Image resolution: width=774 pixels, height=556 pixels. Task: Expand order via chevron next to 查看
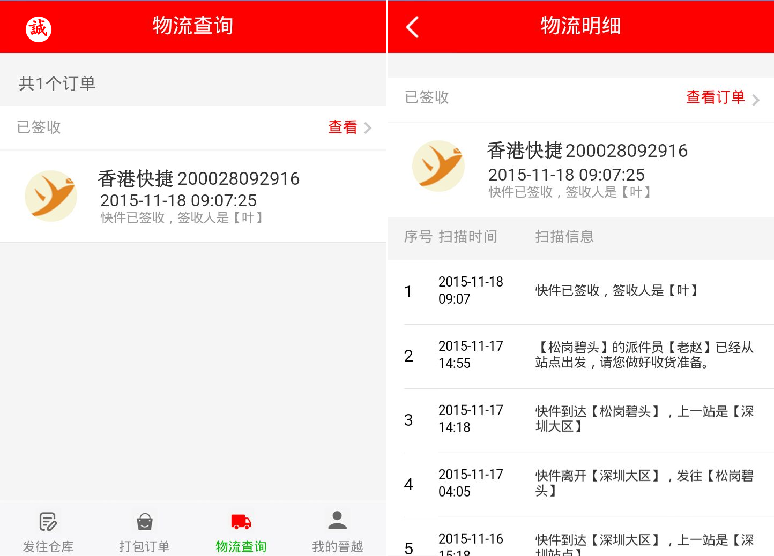point(368,128)
